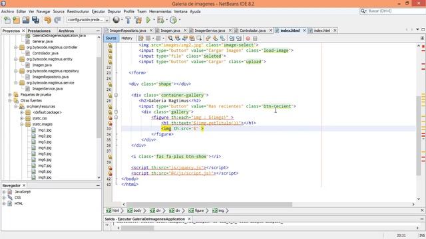Open the Profile Project dropdown arrow
Viewport: 426px width, 239px height.
click(180, 20)
